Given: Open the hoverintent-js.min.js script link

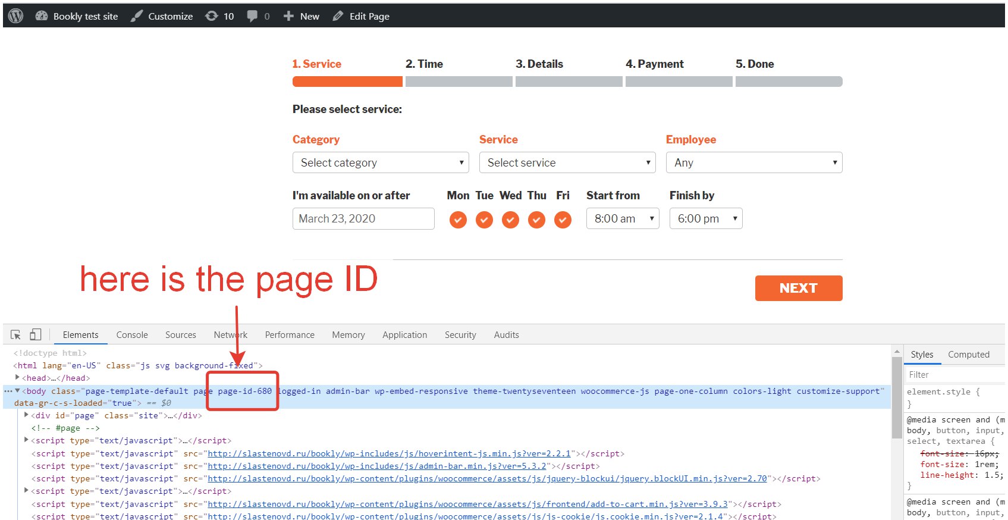Looking at the screenshot, I should (389, 453).
